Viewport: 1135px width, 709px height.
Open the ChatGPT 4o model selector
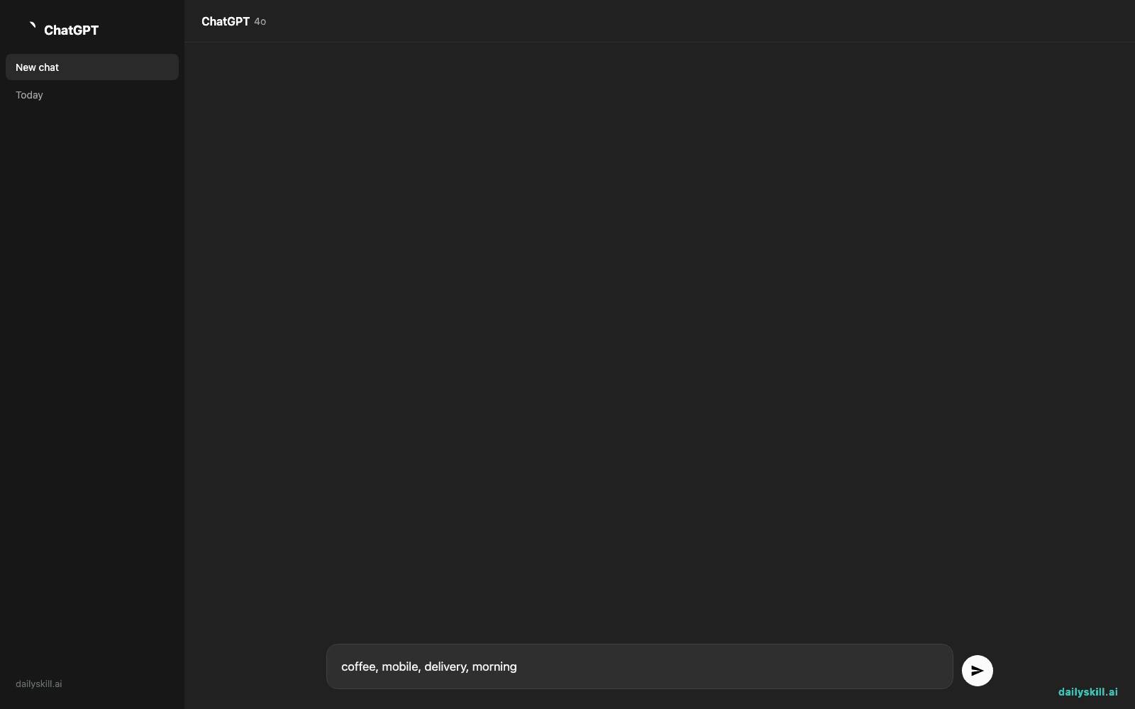tap(233, 21)
